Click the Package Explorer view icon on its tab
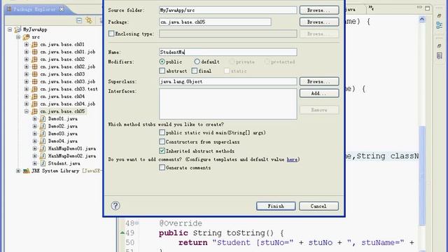448x252 pixels. (x=9, y=9)
